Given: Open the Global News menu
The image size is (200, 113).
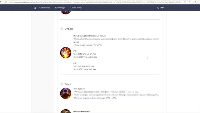Looking at the screenshot, I should pyautogui.click(x=76, y=8).
